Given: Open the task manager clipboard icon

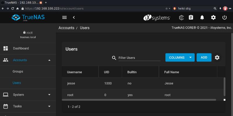Looking at the screenshot, I should coord(191,17).
